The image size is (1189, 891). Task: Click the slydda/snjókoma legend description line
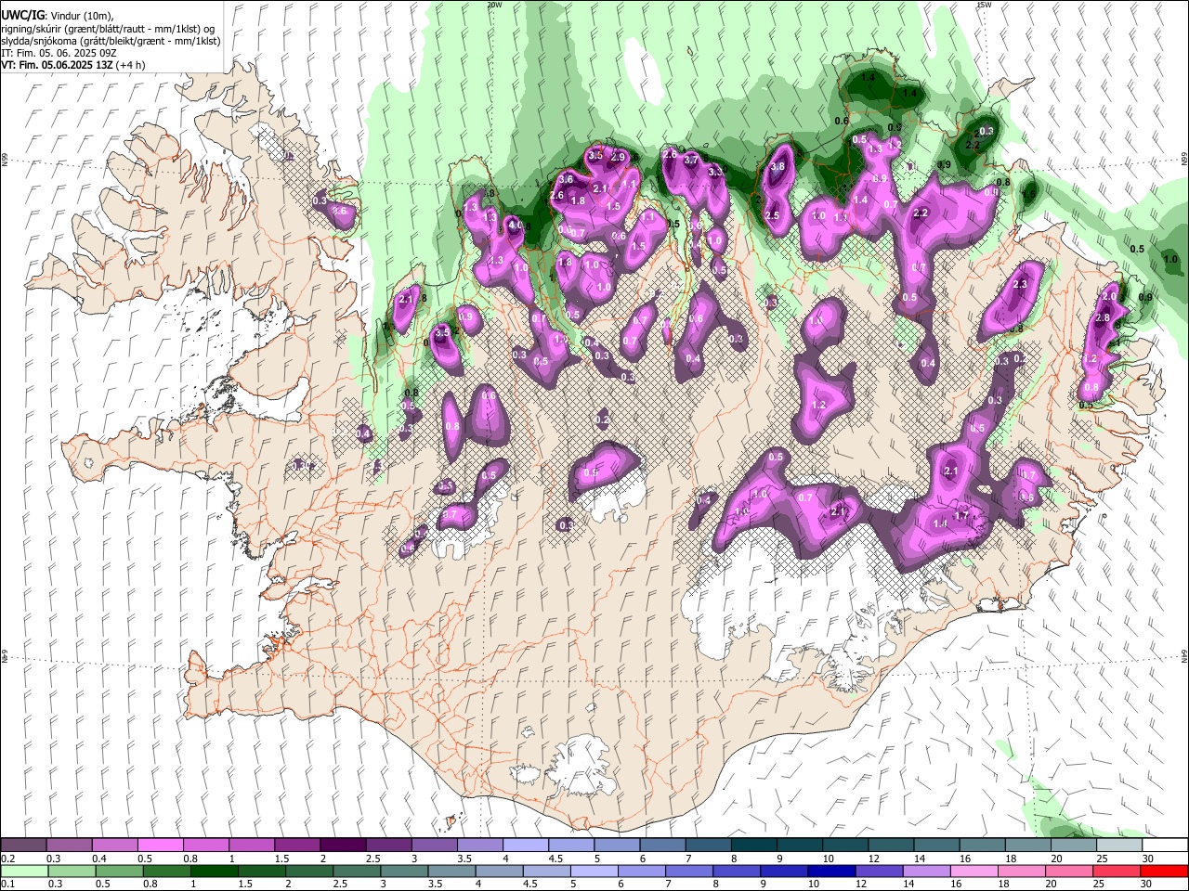tap(111, 41)
